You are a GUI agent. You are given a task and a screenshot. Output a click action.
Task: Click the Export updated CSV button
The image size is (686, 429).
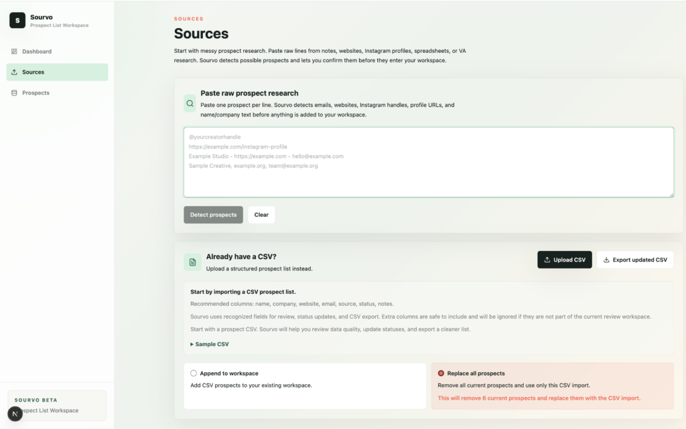(635, 260)
